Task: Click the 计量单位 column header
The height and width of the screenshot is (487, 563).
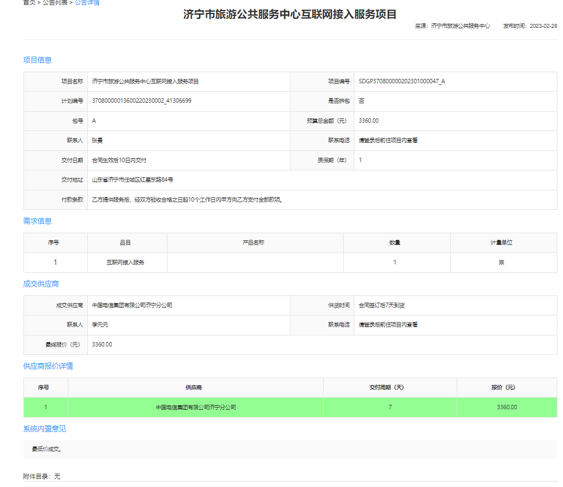Action: click(501, 243)
